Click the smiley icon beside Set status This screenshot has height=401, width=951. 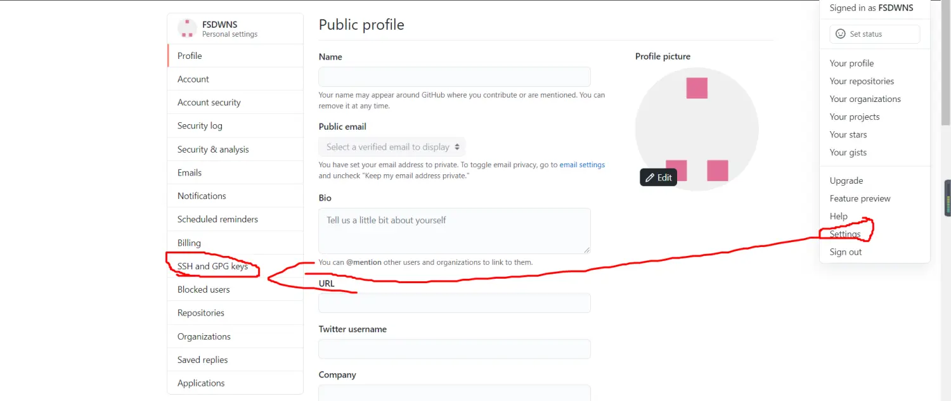(841, 34)
